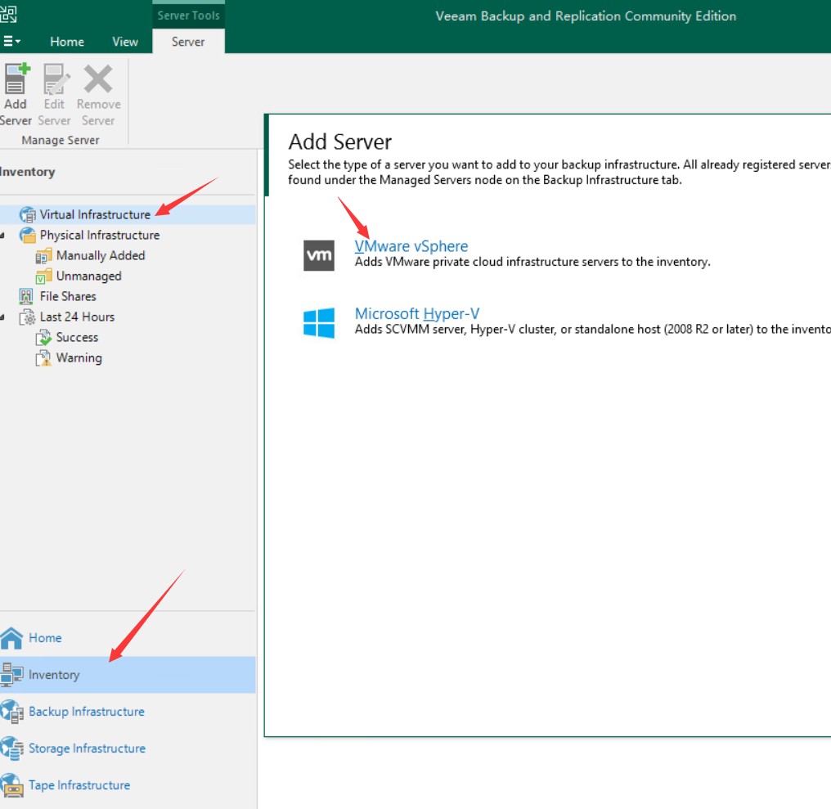The width and height of the screenshot is (831, 809).
Task: Click the Storage Infrastructure navigation icon
Action: point(11,748)
